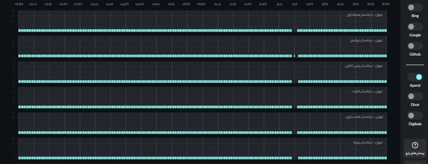Click the Divar label text

point(415,105)
